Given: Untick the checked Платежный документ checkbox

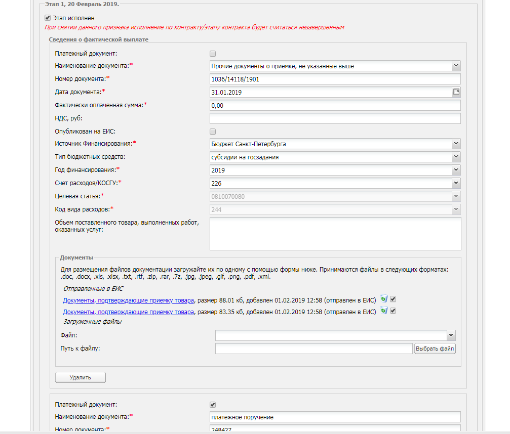Looking at the screenshot, I should (x=213, y=405).
